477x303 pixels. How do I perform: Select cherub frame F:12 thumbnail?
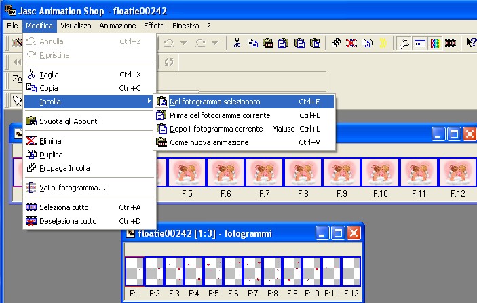point(457,172)
